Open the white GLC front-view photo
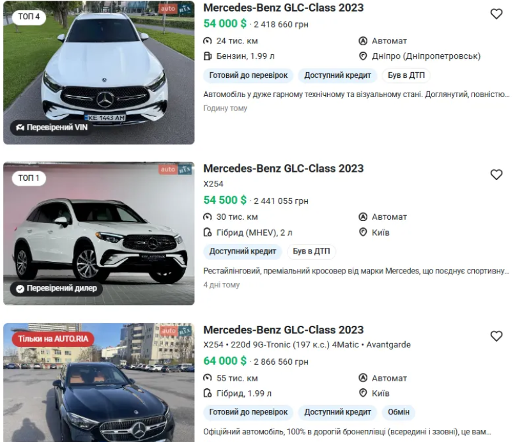This screenshot has height=442, width=522. (x=99, y=73)
